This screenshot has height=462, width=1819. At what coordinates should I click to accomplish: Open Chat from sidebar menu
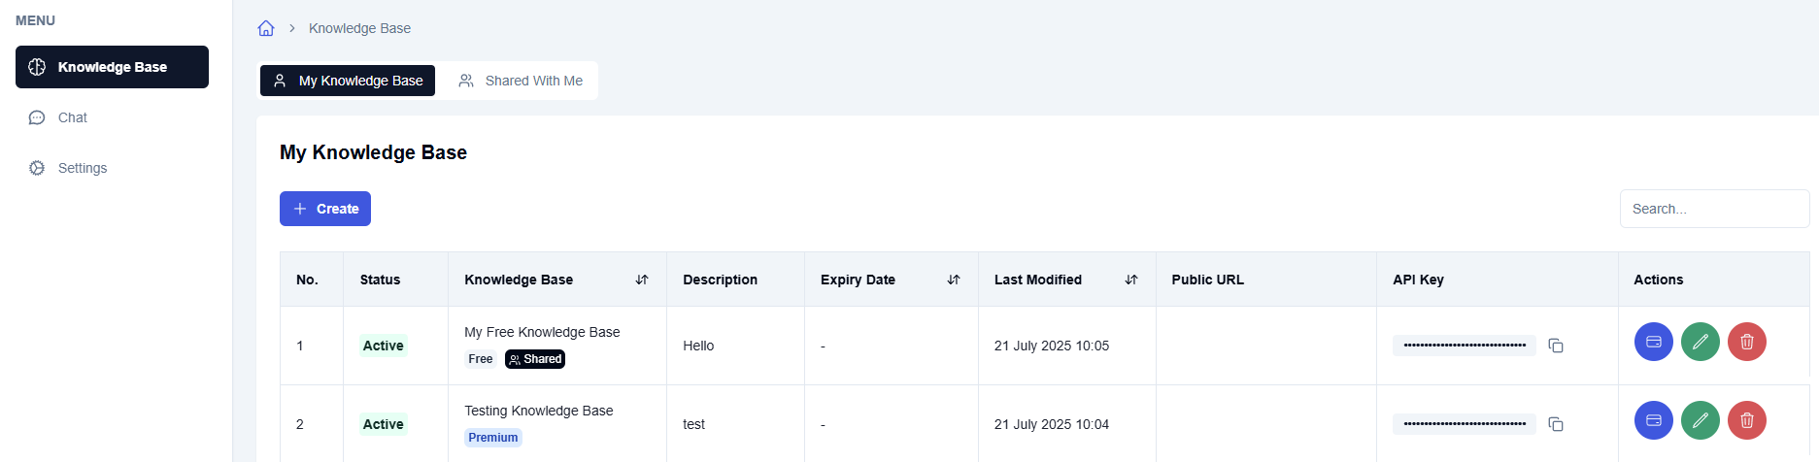pyautogui.click(x=72, y=117)
